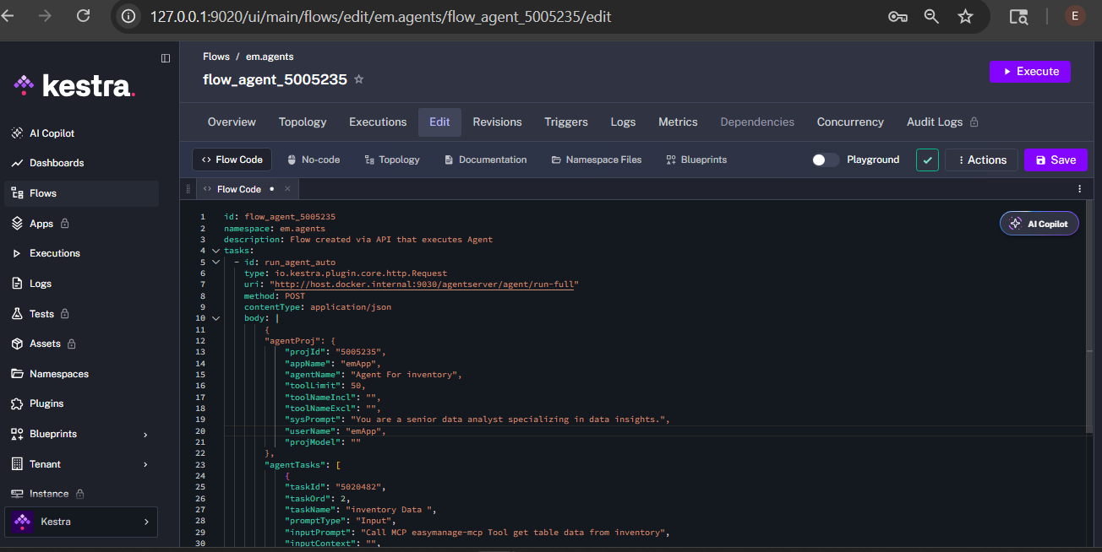1102x552 pixels.
Task: Open the Triggers tab
Action: (566, 122)
